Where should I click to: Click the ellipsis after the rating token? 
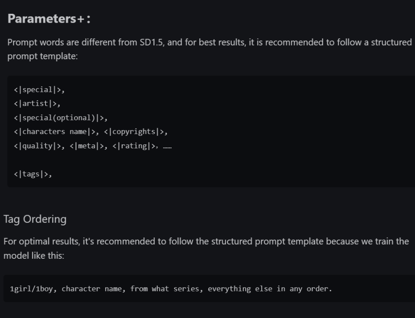tap(167, 147)
